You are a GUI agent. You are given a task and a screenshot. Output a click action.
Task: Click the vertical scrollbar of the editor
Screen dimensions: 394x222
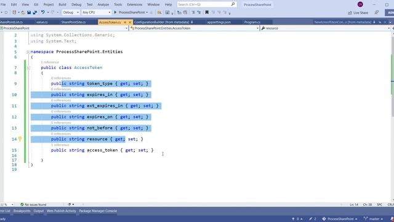[x=392, y=116]
